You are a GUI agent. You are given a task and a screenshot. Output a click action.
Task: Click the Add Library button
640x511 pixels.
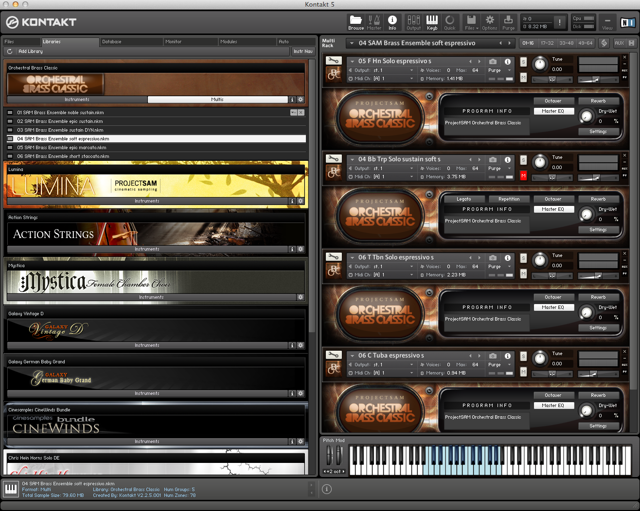point(30,51)
